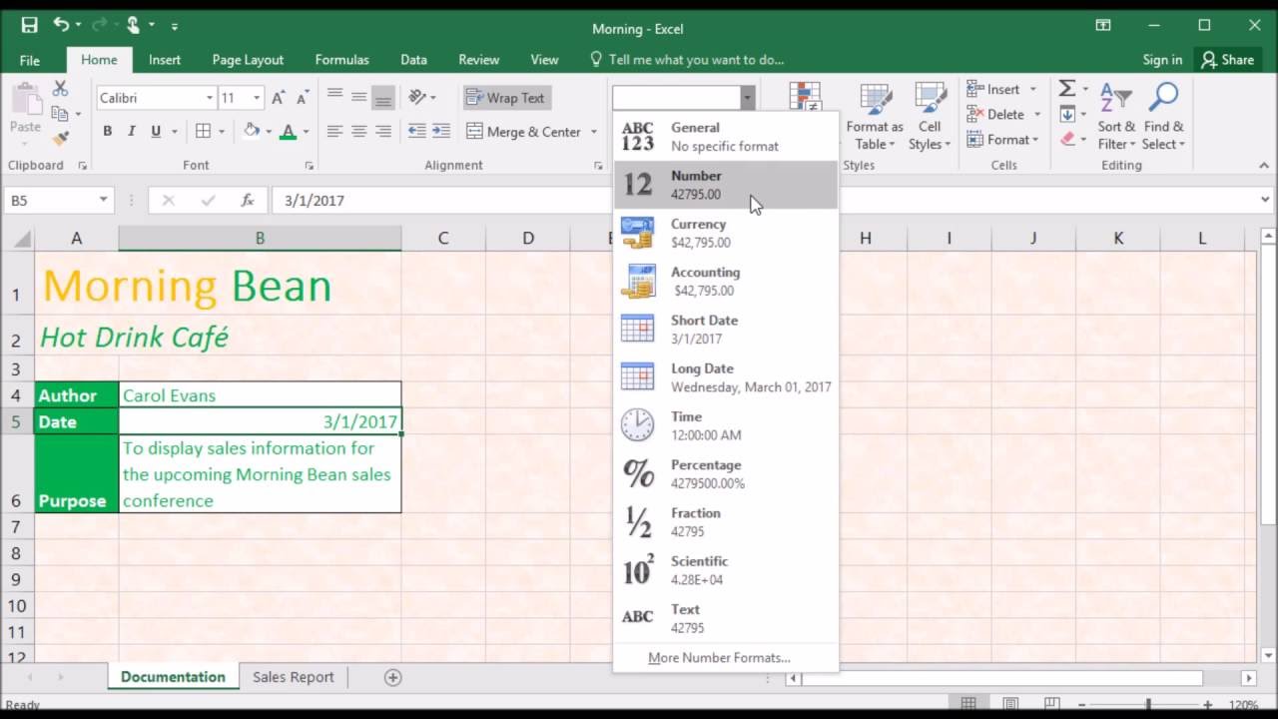Click the Orientation text angle icon

pos(417,98)
